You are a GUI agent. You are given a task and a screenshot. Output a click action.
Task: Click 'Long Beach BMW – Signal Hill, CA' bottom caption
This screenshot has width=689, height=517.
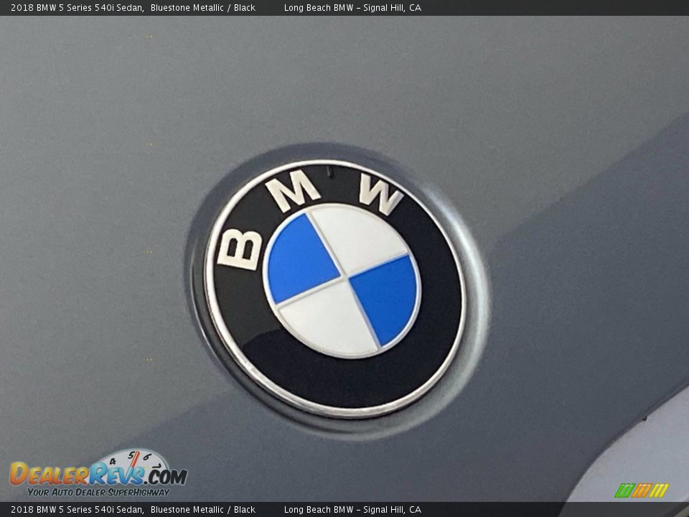(352, 510)
